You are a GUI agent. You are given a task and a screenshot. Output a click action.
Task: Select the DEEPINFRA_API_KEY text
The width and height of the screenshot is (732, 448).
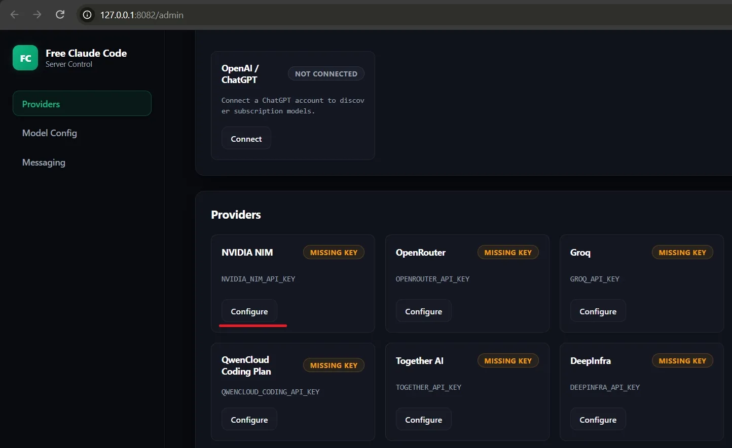[x=605, y=387]
